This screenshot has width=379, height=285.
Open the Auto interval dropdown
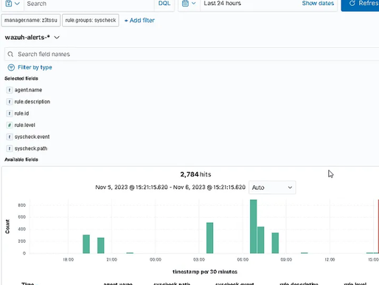click(x=272, y=188)
